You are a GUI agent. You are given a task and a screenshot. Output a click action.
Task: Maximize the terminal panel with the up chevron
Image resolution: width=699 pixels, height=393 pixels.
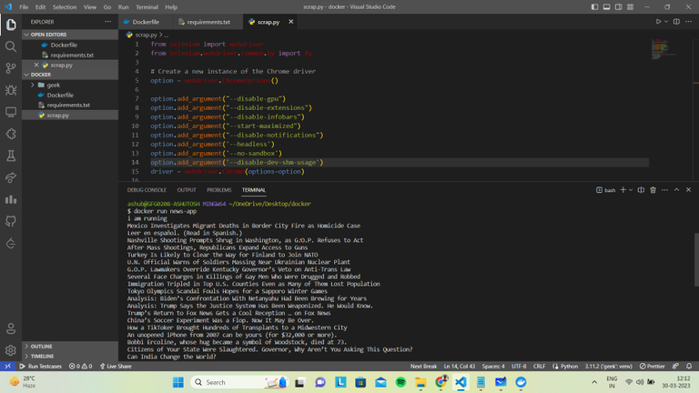coord(676,190)
